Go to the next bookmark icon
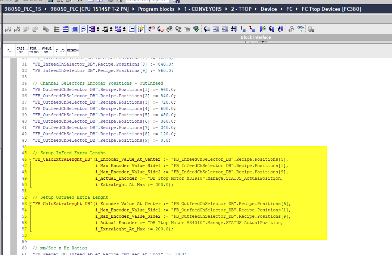 pos(281,29)
